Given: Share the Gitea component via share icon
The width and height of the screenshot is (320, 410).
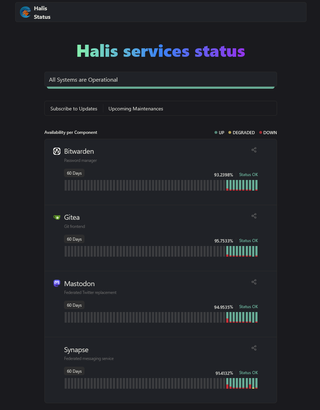Looking at the screenshot, I should tap(254, 216).
